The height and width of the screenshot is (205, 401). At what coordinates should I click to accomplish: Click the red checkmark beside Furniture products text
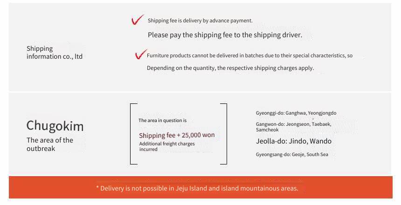pos(141,54)
